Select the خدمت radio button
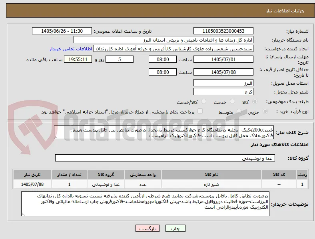The image size is (315, 239). [x=232, y=102]
